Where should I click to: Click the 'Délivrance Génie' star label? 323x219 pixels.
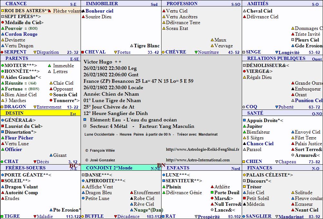pos(184,193)
